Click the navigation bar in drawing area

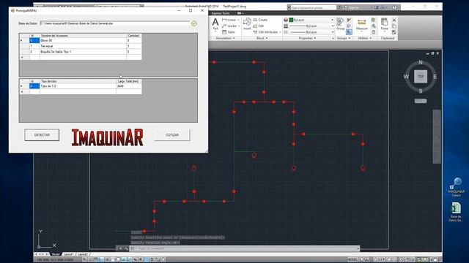[437, 137]
